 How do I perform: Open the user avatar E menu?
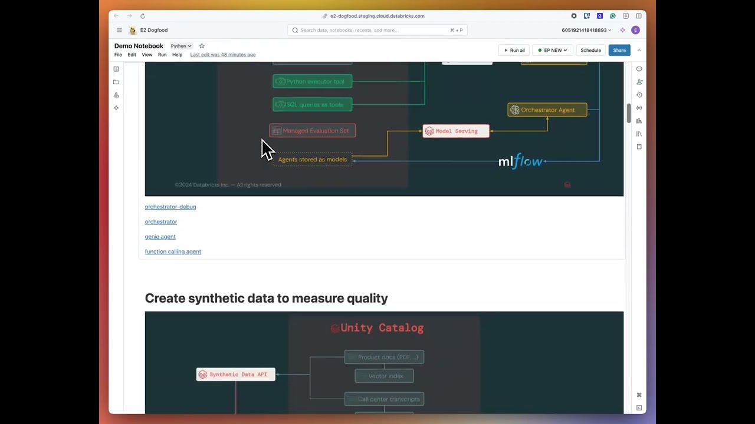click(635, 30)
